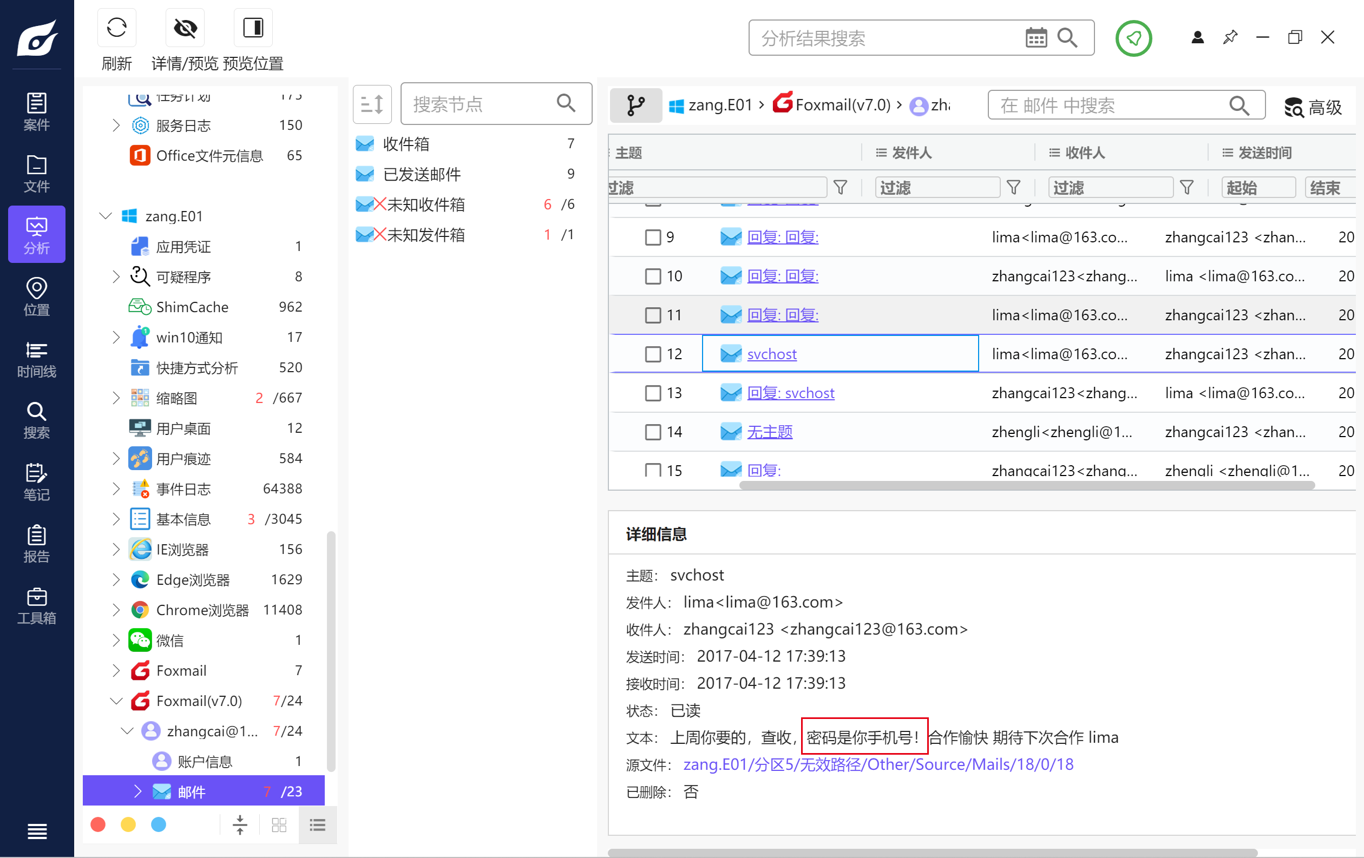Click the pin window icon
The height and width of the screenshot is (858, 1364).
1230,38
